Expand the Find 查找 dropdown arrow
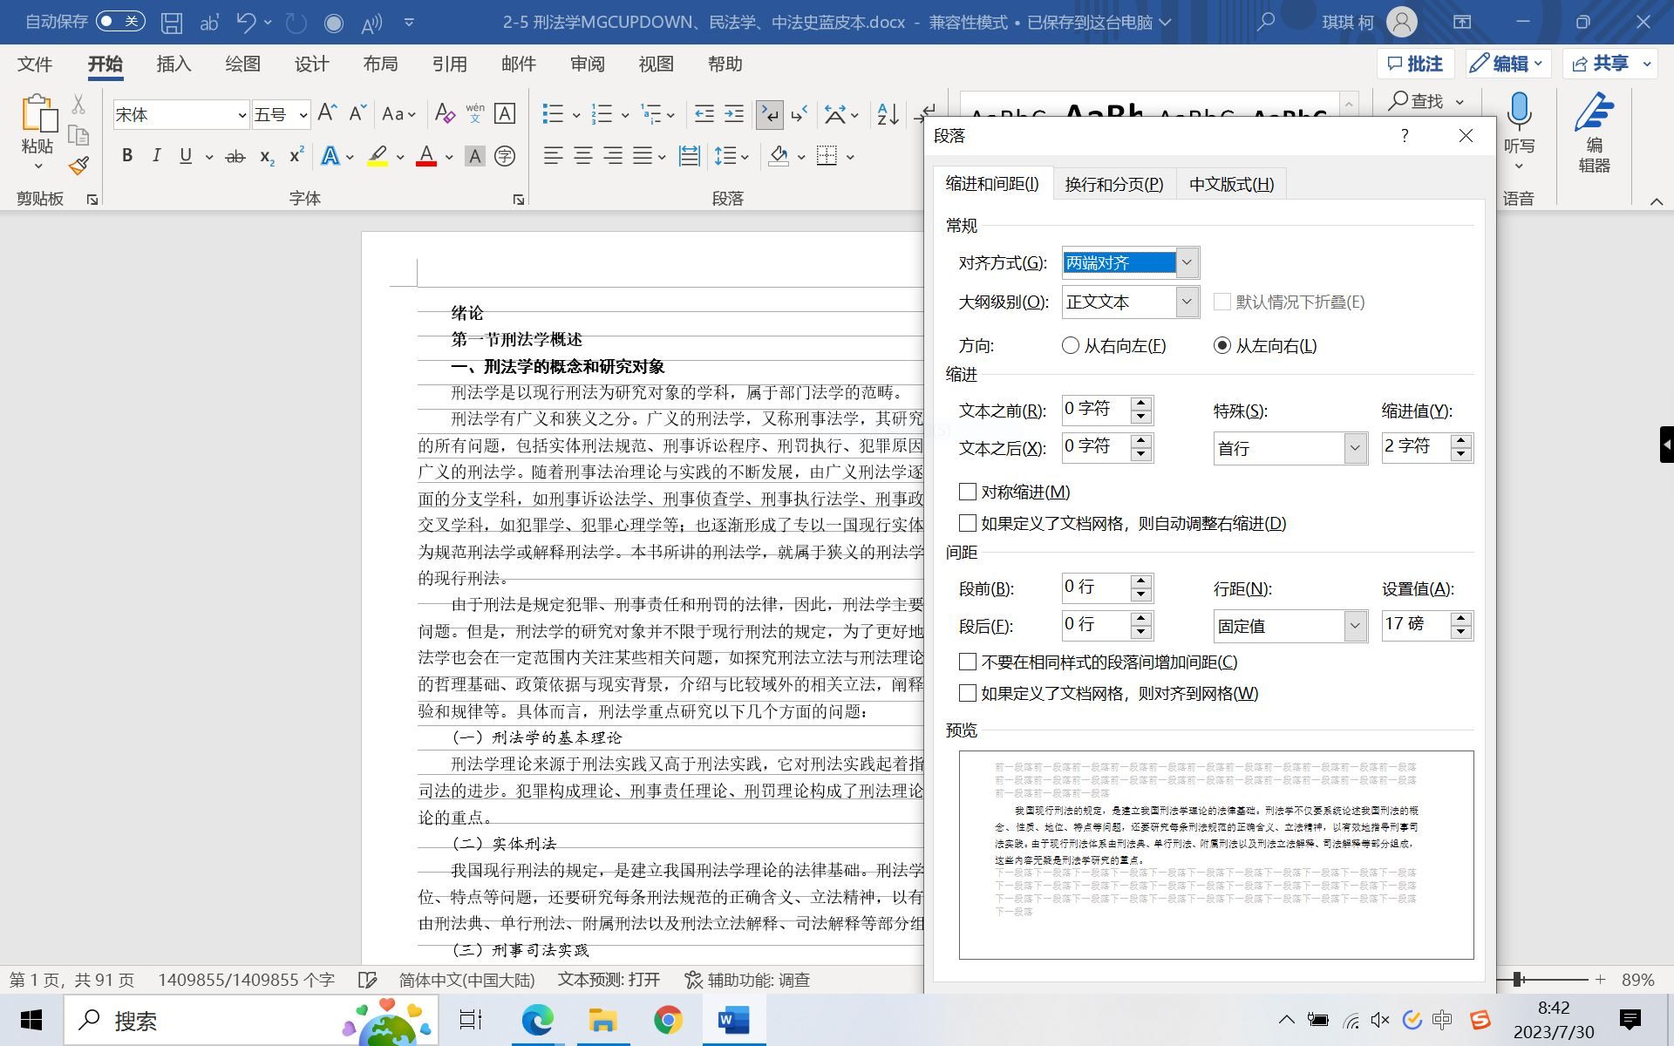The width and height of the screenshot is (1674, 1046). (x=1460, y=102)
